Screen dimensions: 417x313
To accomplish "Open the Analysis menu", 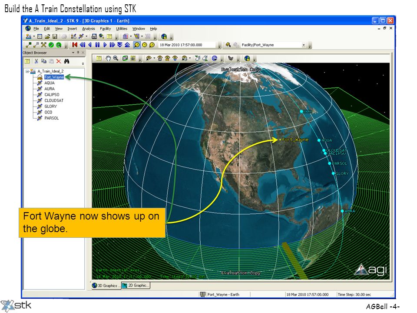I will coord(89,29).
